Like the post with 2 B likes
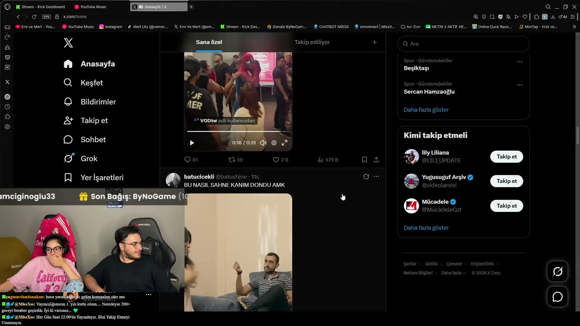The width and height of the screenshot is (580, 326). coord(280,160)
